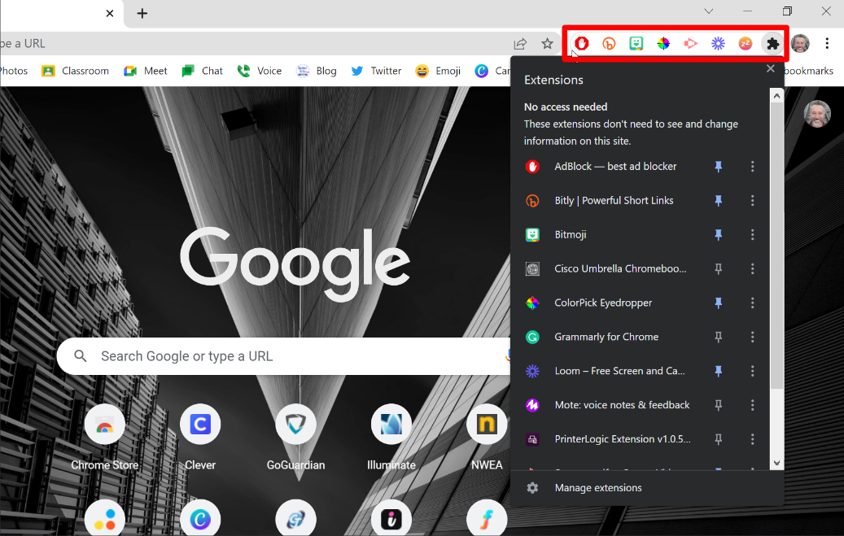This screenshot has height=536, width=844.
Task: Pin Mote voice notes extension to toolbar
Action: tap(718, 405)
